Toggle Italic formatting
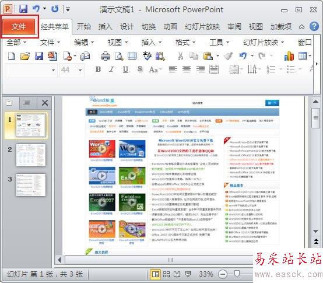Viewport: 323px width, 283px height. pyautogui.click(x=111, y=69)
